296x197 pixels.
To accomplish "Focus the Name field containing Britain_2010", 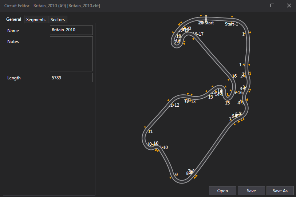I will point(71,30).
